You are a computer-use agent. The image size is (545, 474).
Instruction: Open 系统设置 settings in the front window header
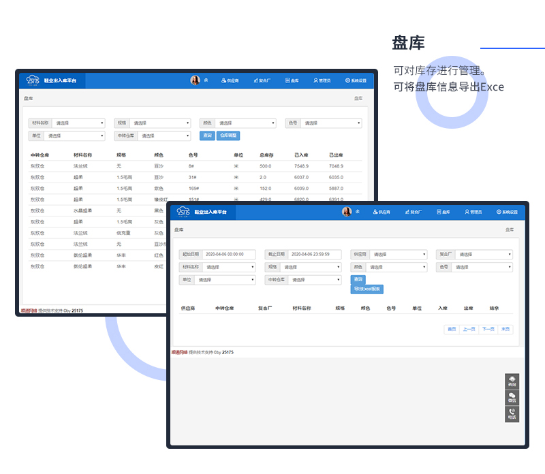point(508,212)
